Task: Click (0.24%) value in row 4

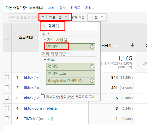Action: [127, 108]
